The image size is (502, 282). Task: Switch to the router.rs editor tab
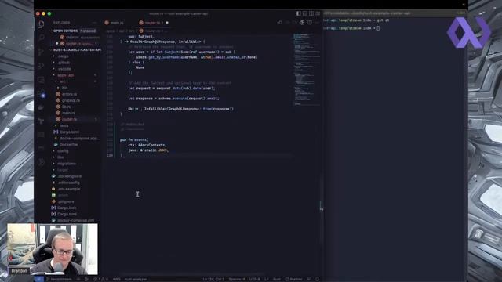[153, 23]
